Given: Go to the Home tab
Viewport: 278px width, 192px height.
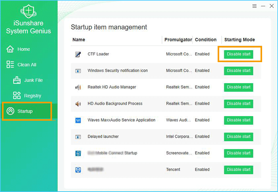Looking at the screenshot, I should coord(23,49).
